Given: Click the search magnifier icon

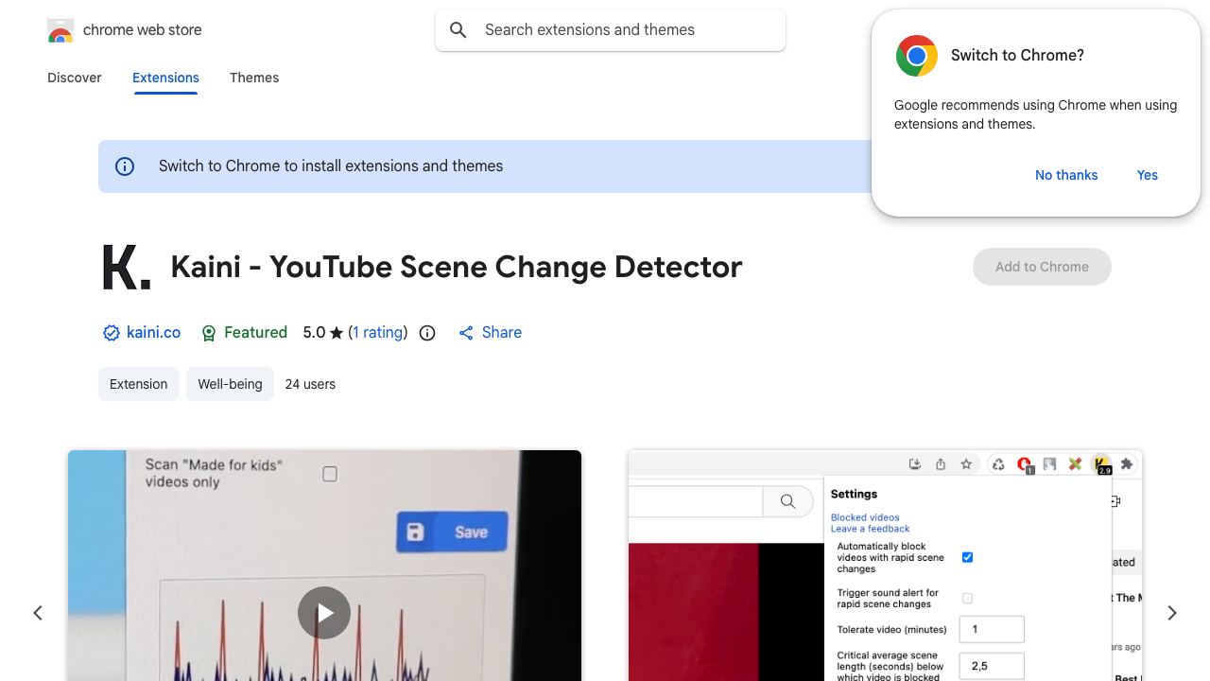Looking at the screenshot, I should [458, 30].
